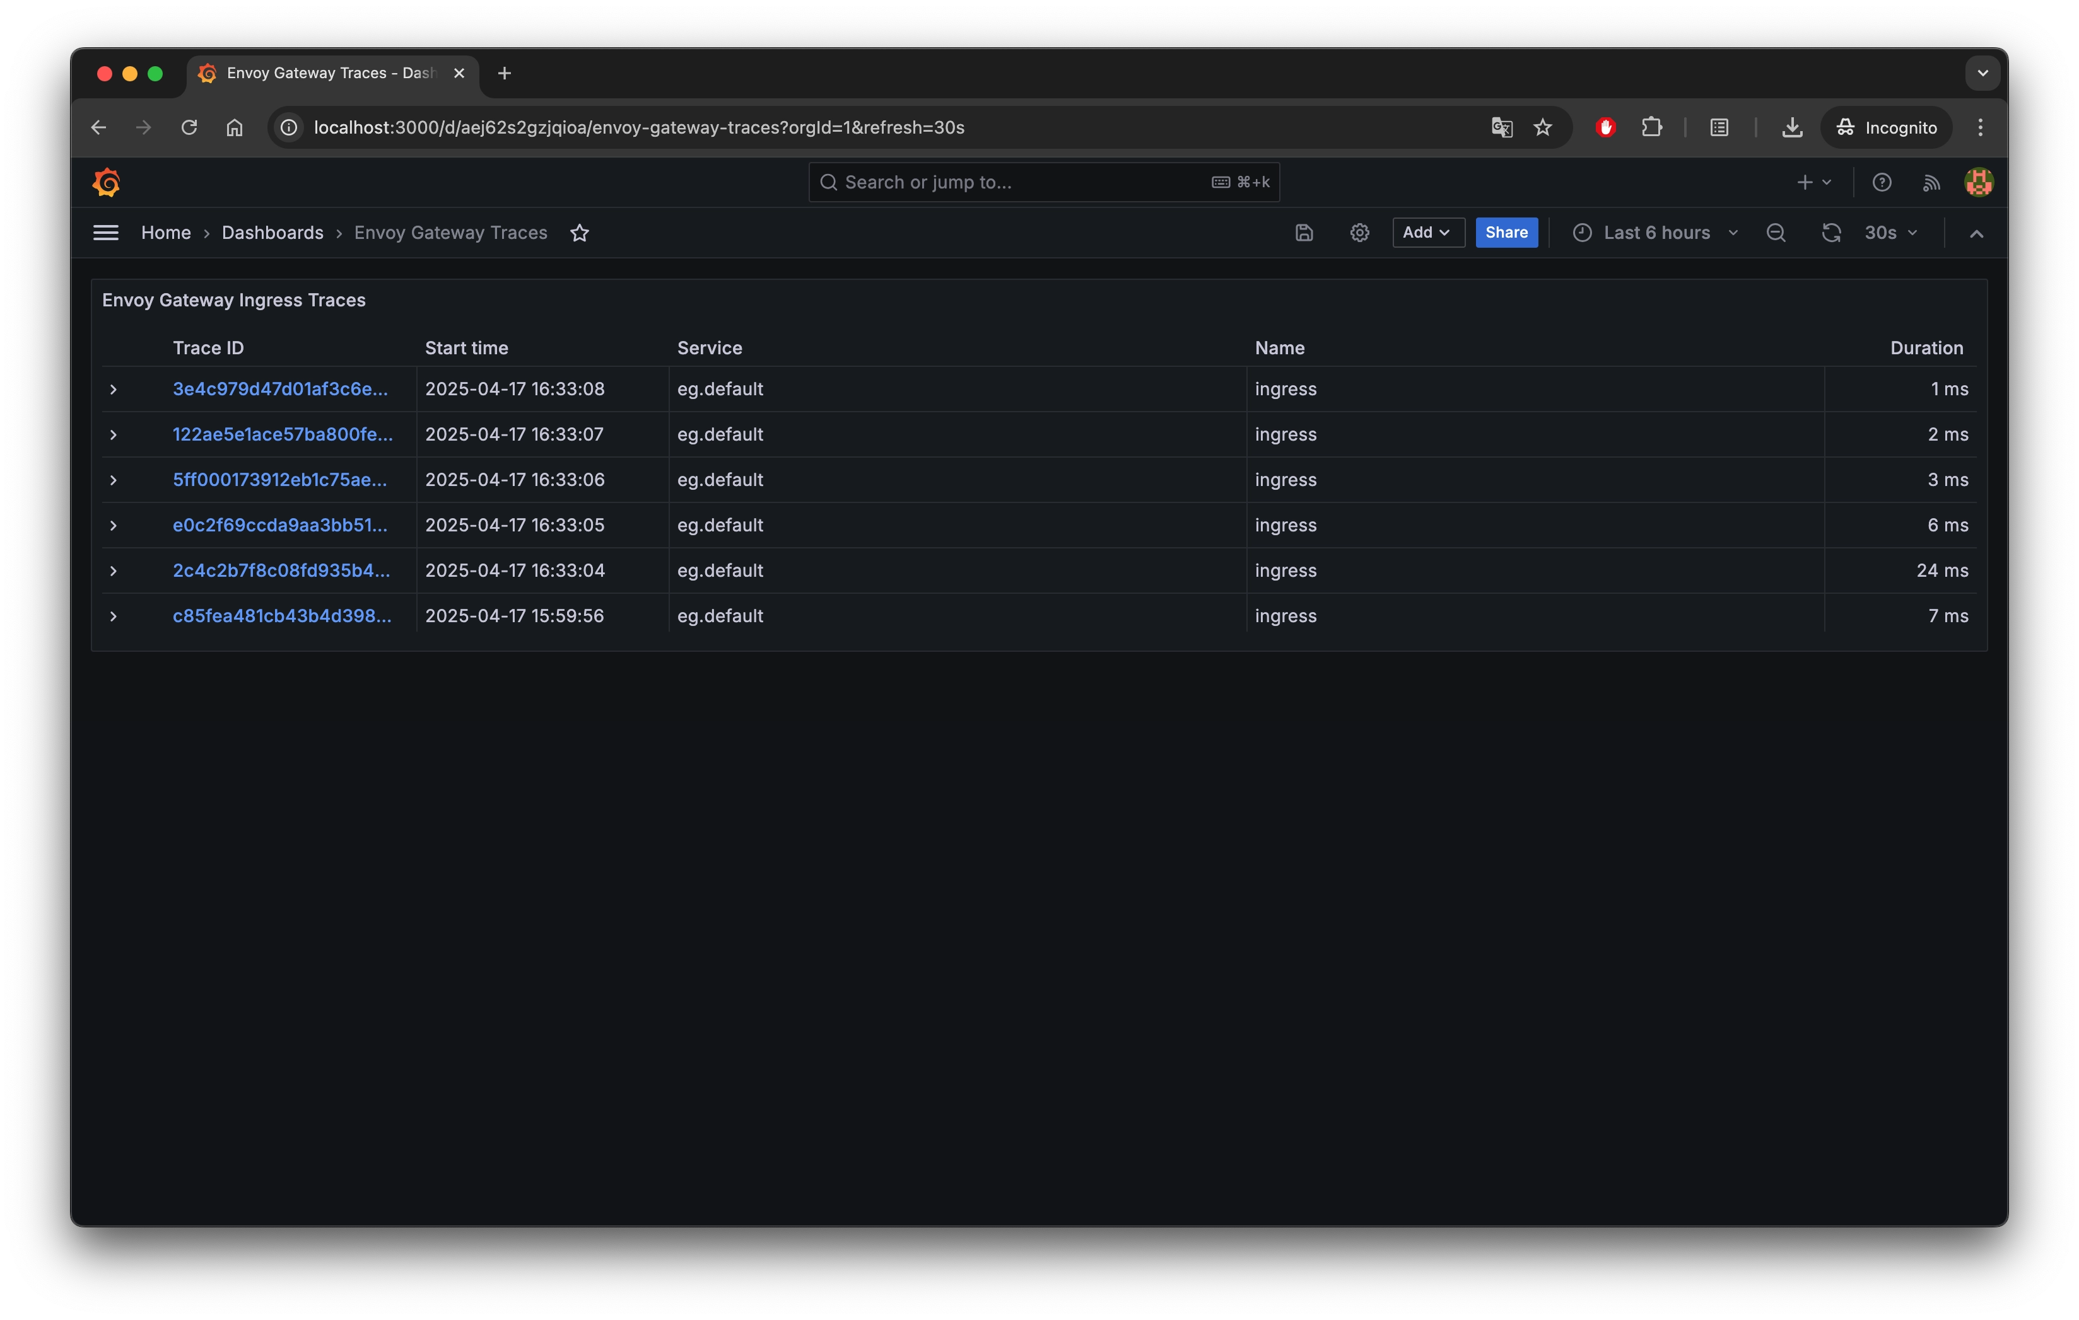Click the Share button
The width and height of the screenshot is (2079, 1320).
[x=1506, y=233]
